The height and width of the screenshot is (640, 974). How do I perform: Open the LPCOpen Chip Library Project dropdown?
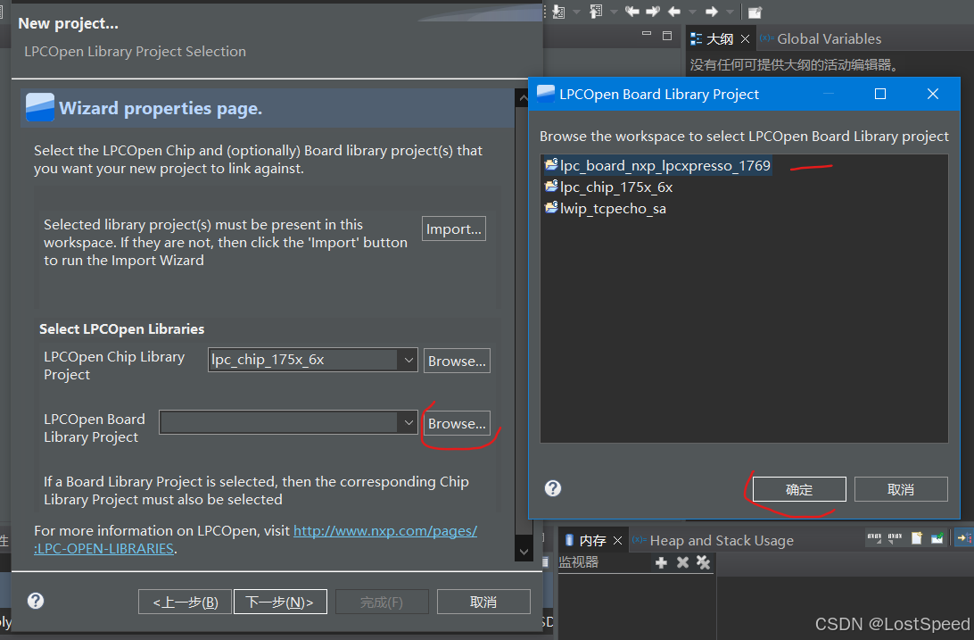(x=409, y=360)
